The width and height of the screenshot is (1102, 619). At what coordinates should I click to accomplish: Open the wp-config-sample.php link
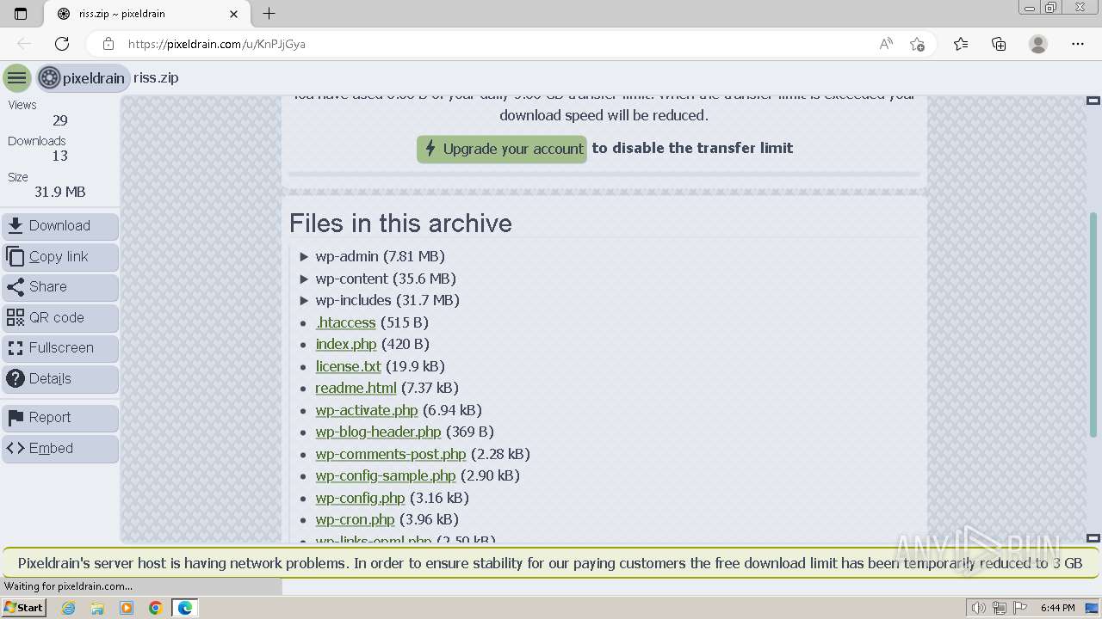386,475
